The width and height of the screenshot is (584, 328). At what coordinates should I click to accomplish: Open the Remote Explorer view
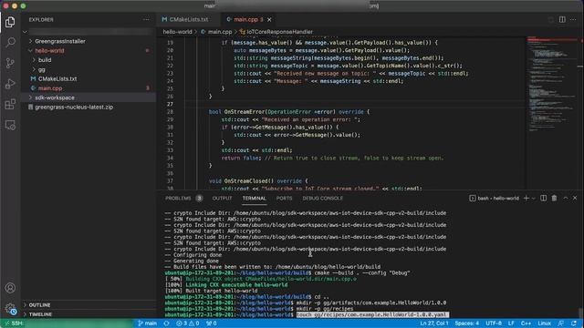point(10,125)
